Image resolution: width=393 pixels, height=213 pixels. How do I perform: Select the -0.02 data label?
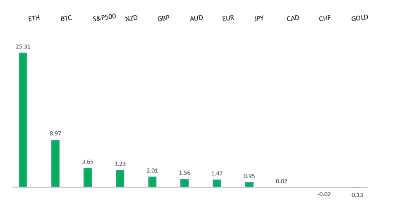[324, 194]
